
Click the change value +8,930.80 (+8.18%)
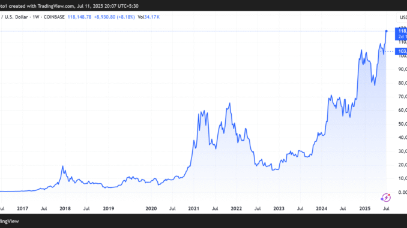pos(114,17)
